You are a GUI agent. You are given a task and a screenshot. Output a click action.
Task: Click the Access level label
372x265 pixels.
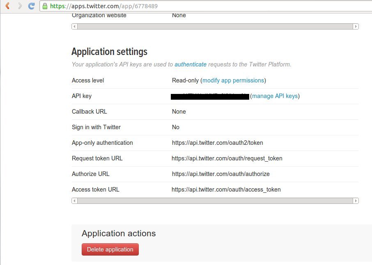coord(88,80)
